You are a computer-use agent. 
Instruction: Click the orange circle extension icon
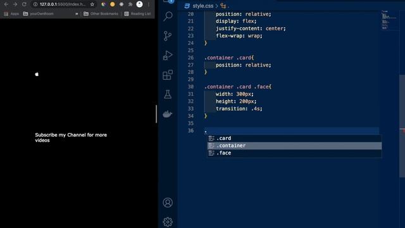[x=113, y=4]
